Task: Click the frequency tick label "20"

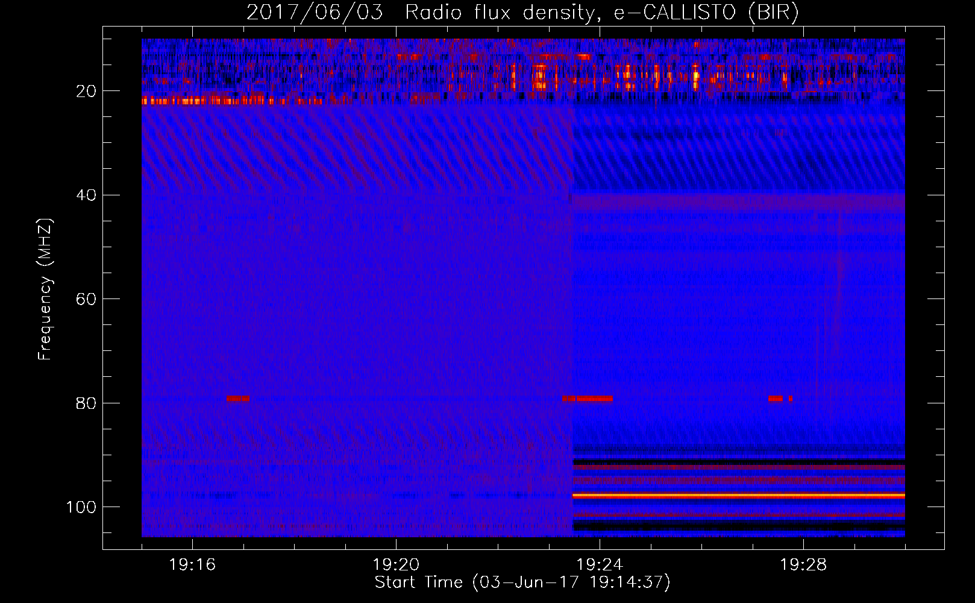Action: point(86,92)
